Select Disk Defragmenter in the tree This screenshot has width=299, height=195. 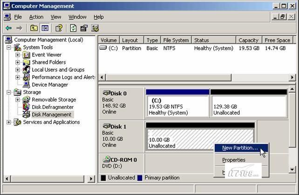(52, 107)
